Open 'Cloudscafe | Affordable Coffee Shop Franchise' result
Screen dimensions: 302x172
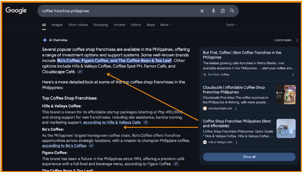click(x=234, y=89)
